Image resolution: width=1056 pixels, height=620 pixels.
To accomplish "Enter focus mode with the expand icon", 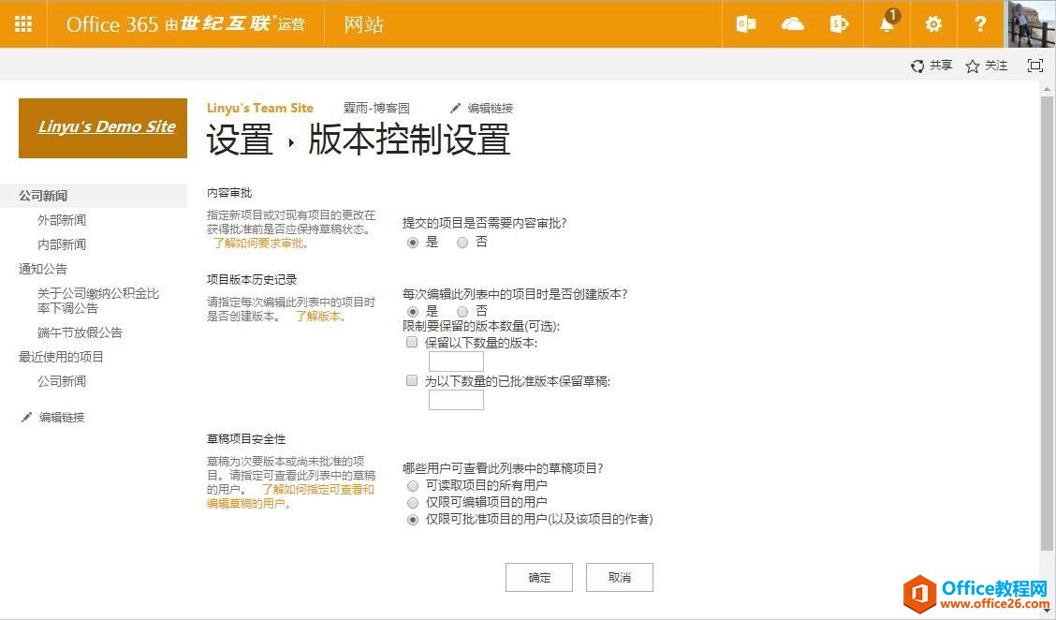I will click(x=1034, y=66).
